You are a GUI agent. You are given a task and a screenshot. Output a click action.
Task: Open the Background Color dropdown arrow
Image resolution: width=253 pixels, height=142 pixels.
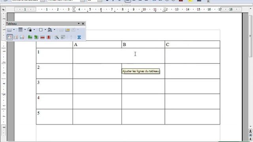point(55,30)
